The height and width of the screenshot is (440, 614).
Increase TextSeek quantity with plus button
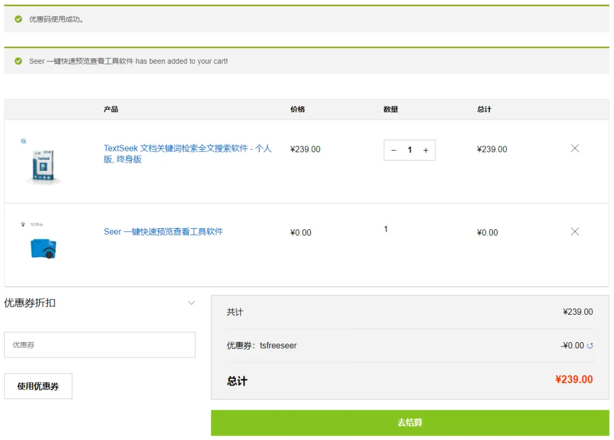[x=426, y=150]
